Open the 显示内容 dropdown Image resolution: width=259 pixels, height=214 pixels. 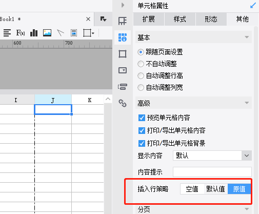(x=212, y=155)
